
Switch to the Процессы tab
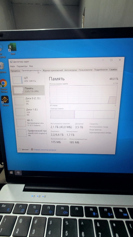[15, 71]
